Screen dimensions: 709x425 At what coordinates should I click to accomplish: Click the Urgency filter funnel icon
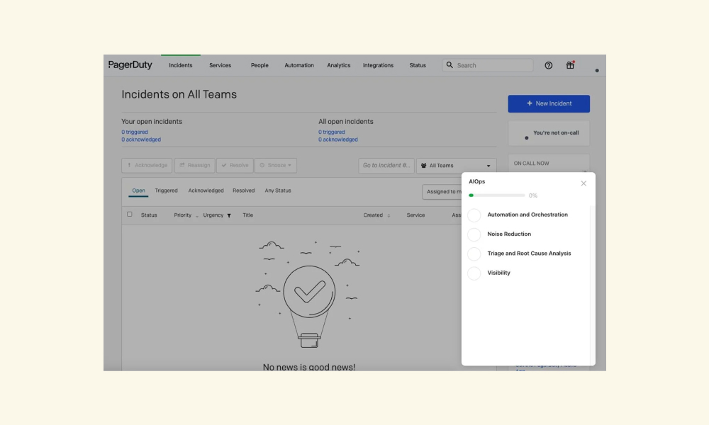(x=229, y=215)
